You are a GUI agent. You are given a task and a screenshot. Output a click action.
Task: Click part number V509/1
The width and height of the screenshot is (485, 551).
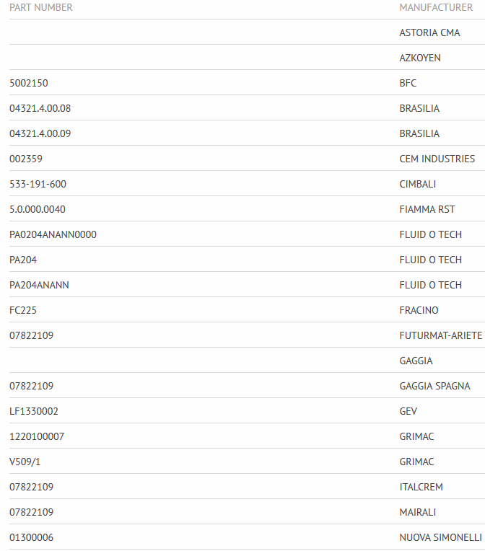tap(25, 462)
